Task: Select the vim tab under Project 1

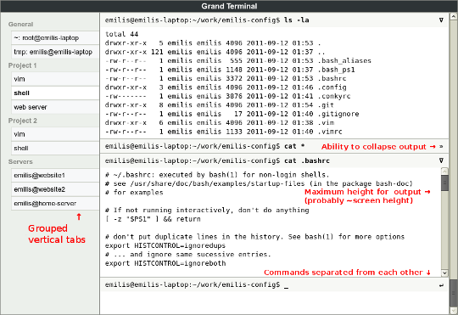Action: click(55, 79)
